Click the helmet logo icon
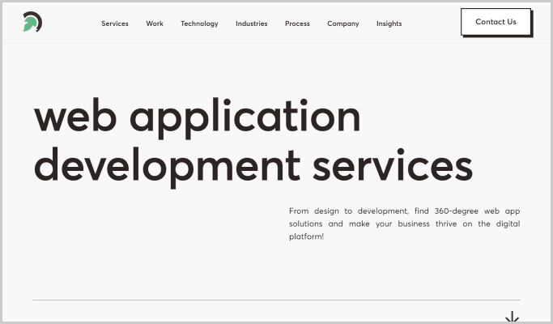553x324 pixels. 32,23
